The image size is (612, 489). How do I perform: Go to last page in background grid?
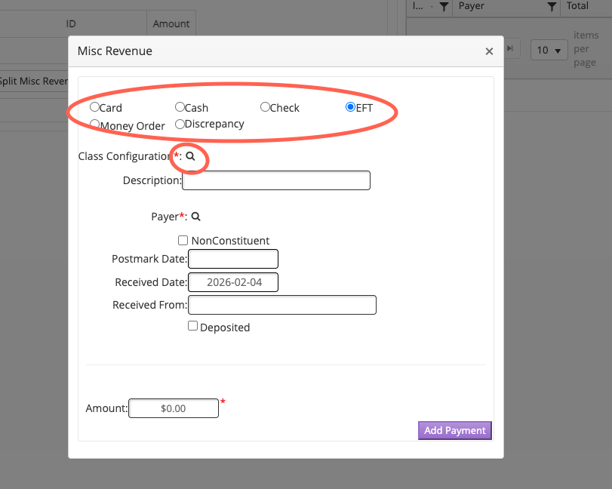click(510, 48)
